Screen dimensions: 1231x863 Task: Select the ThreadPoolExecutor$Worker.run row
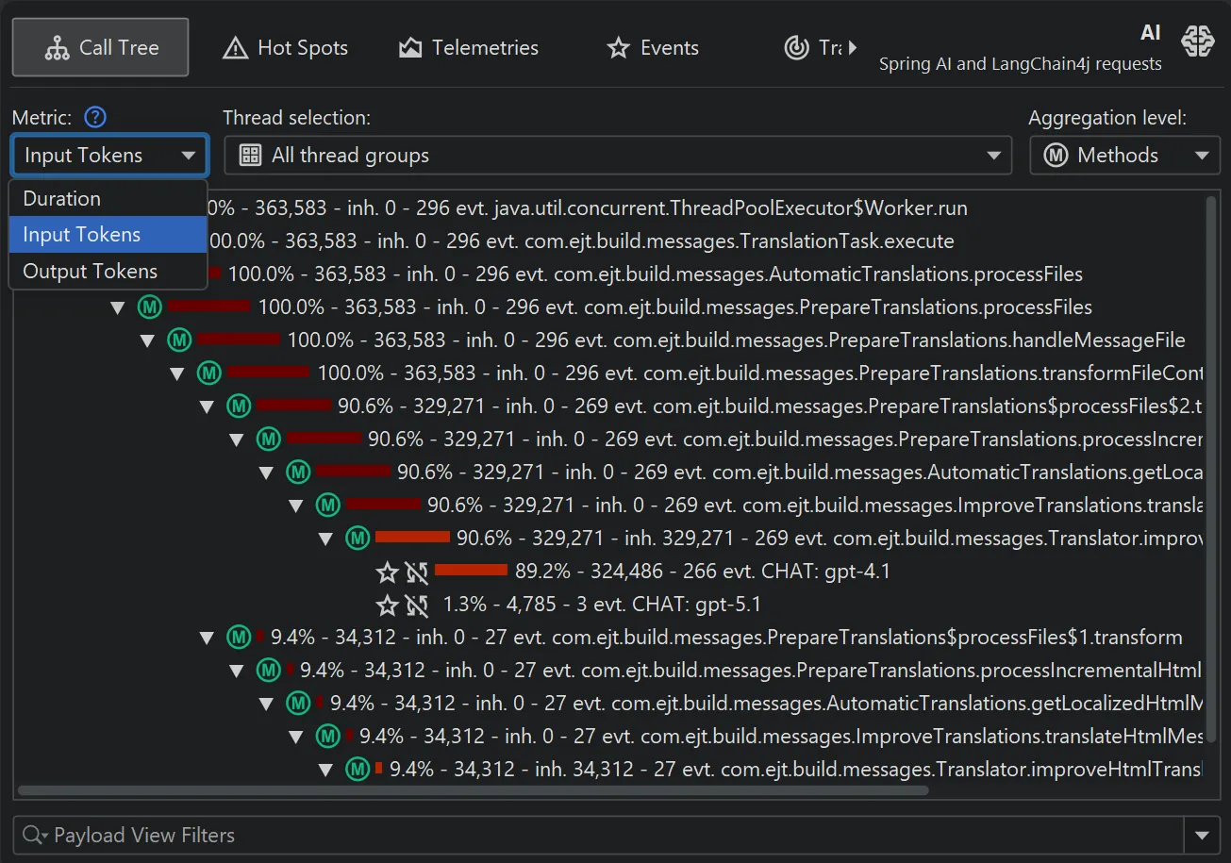pyautogui.click(x=608, y=208)
